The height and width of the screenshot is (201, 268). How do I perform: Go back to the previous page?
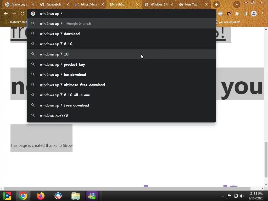pos(6,14)
